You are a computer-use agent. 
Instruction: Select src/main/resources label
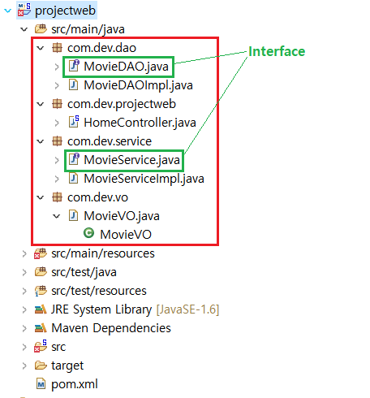[x=103, y=253]
